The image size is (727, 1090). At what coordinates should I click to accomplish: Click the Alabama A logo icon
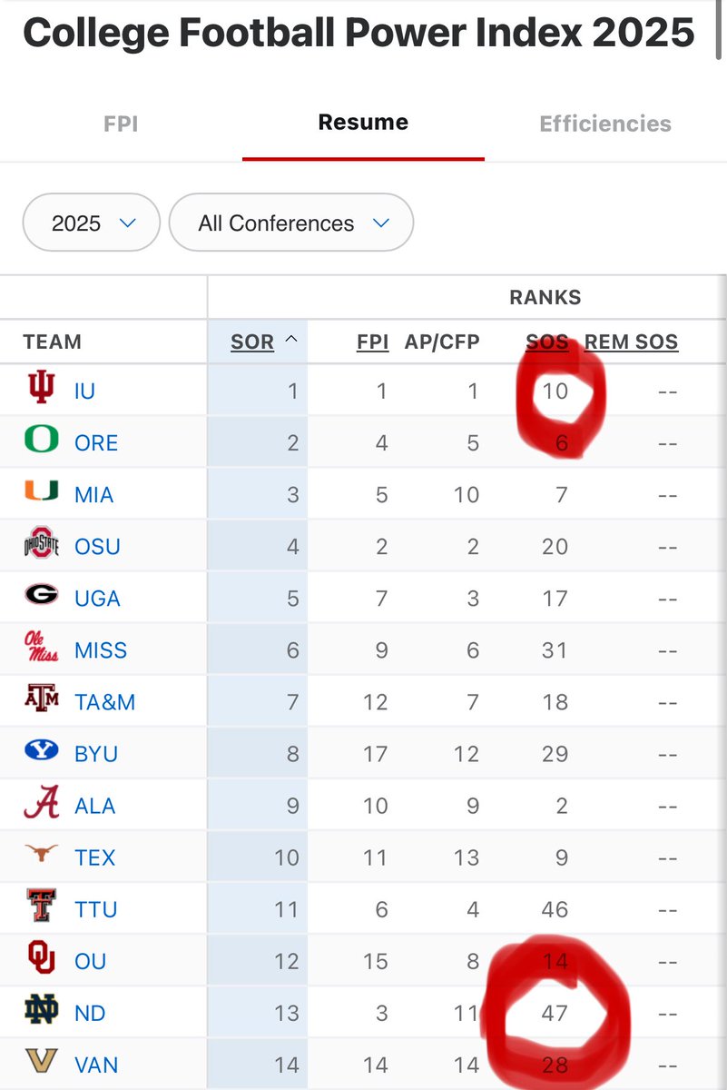[41, 804]
